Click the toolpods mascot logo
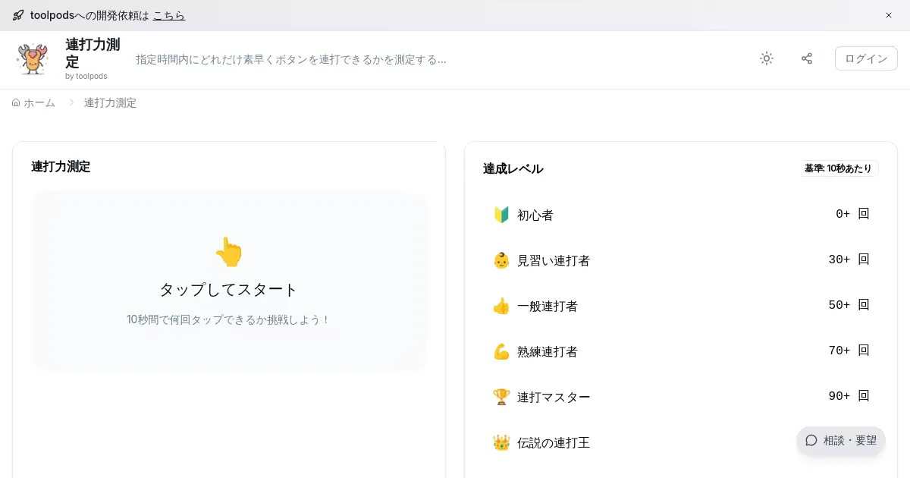The height and width of the screenshot is (478, 910). click(x=33, y=59)
